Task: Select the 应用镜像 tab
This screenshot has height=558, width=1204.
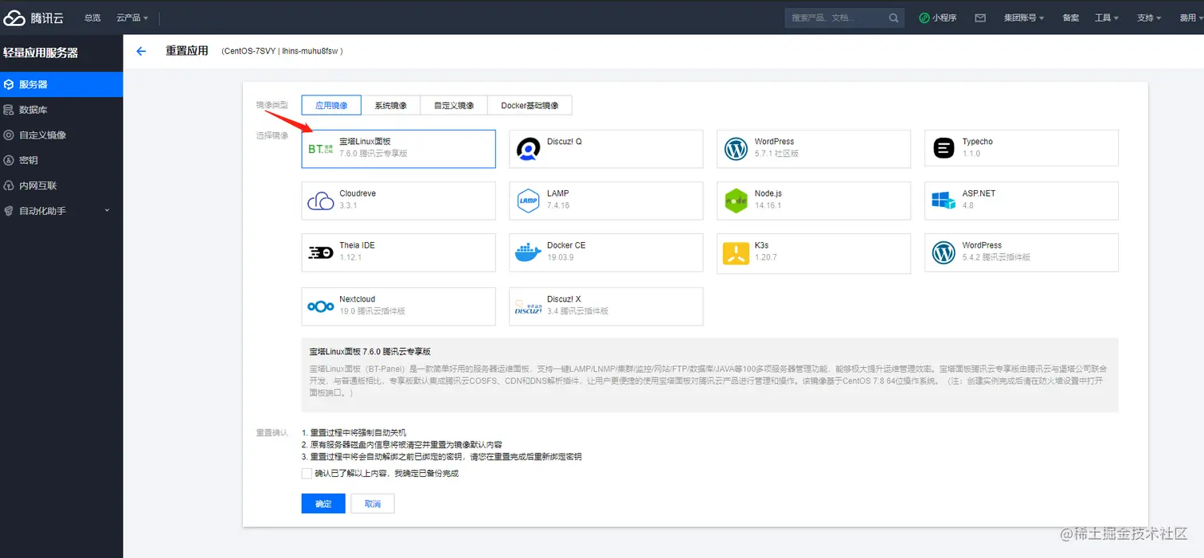Action: (331, 105)
